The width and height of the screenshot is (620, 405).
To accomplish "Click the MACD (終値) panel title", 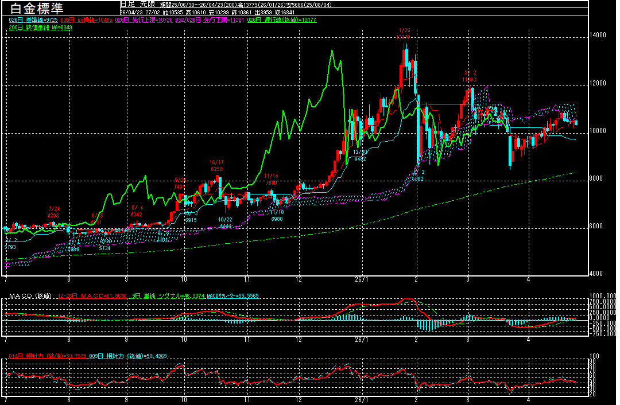I will pyautogui.click(x=29, y=296).
